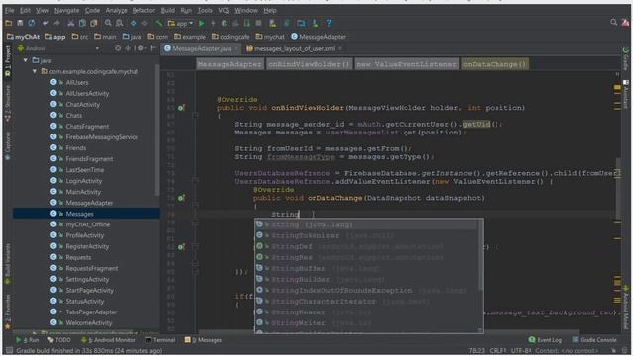Open the Gradle Console panel
The image size is (633, 356).
[594, 340]
